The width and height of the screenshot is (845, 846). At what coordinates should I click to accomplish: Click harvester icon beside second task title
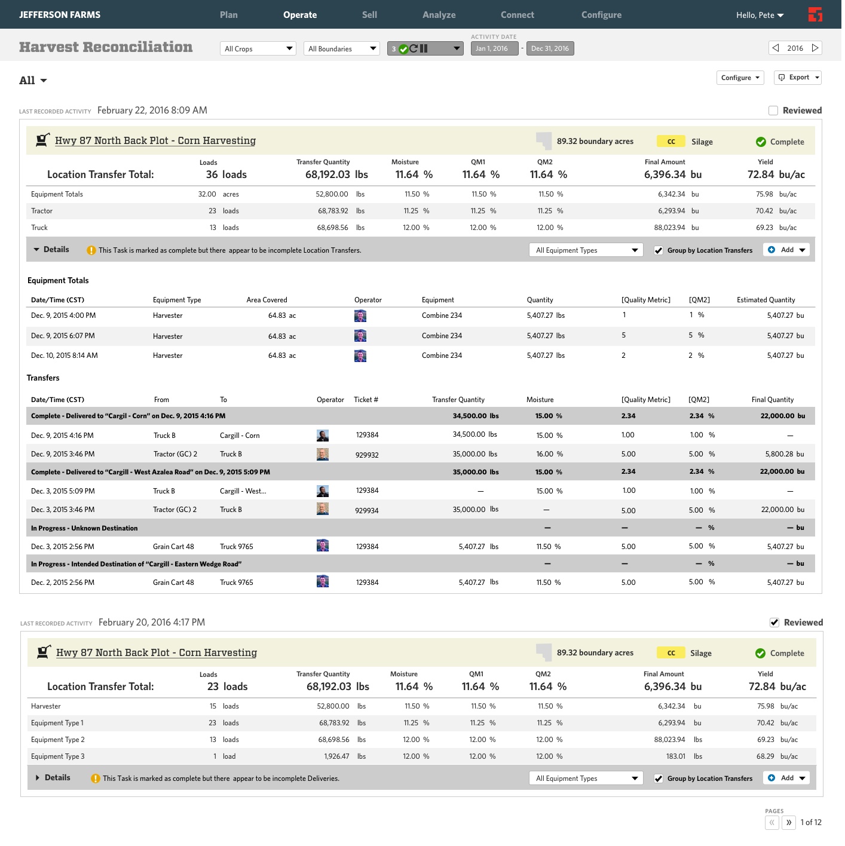point(44,652)
